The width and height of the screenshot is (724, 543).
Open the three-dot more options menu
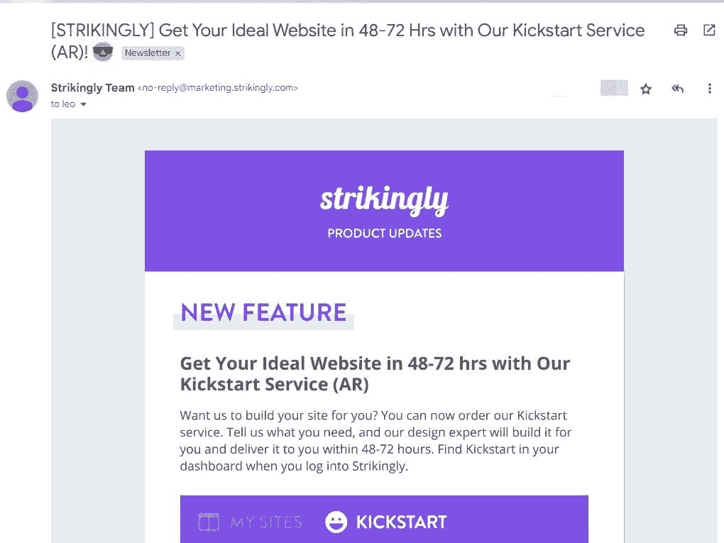[x=710, y=88]
